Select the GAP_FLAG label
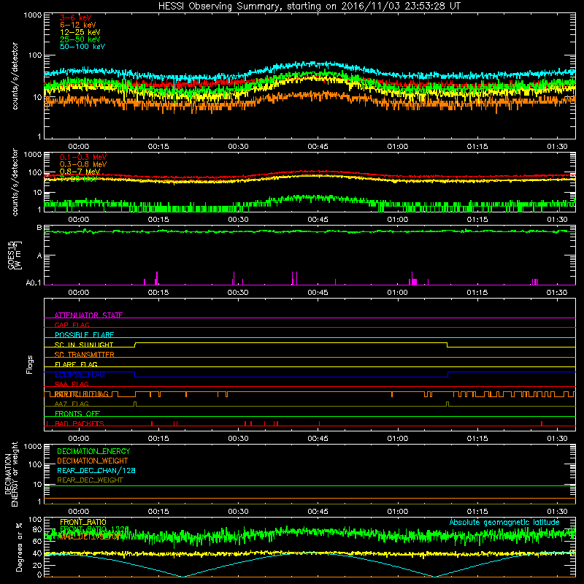584x584 pixels. pyautogui.click(x=72, y=325)
